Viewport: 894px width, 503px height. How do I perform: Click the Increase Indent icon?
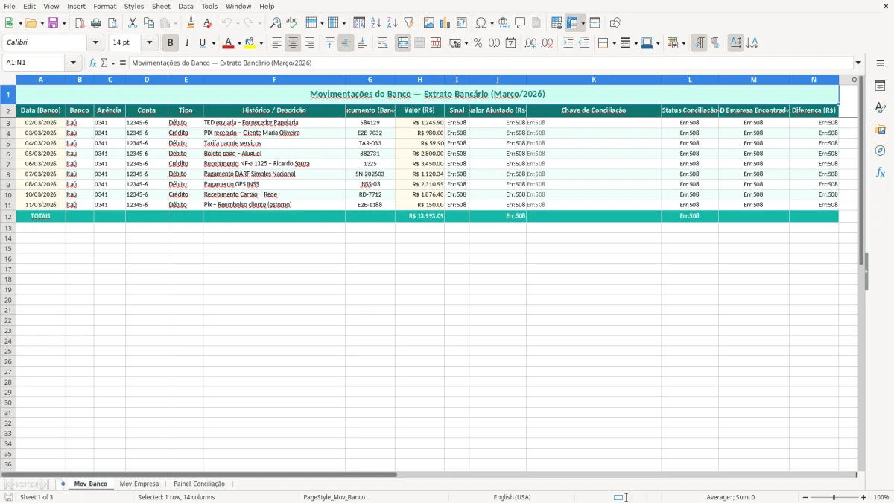point(568,43)
